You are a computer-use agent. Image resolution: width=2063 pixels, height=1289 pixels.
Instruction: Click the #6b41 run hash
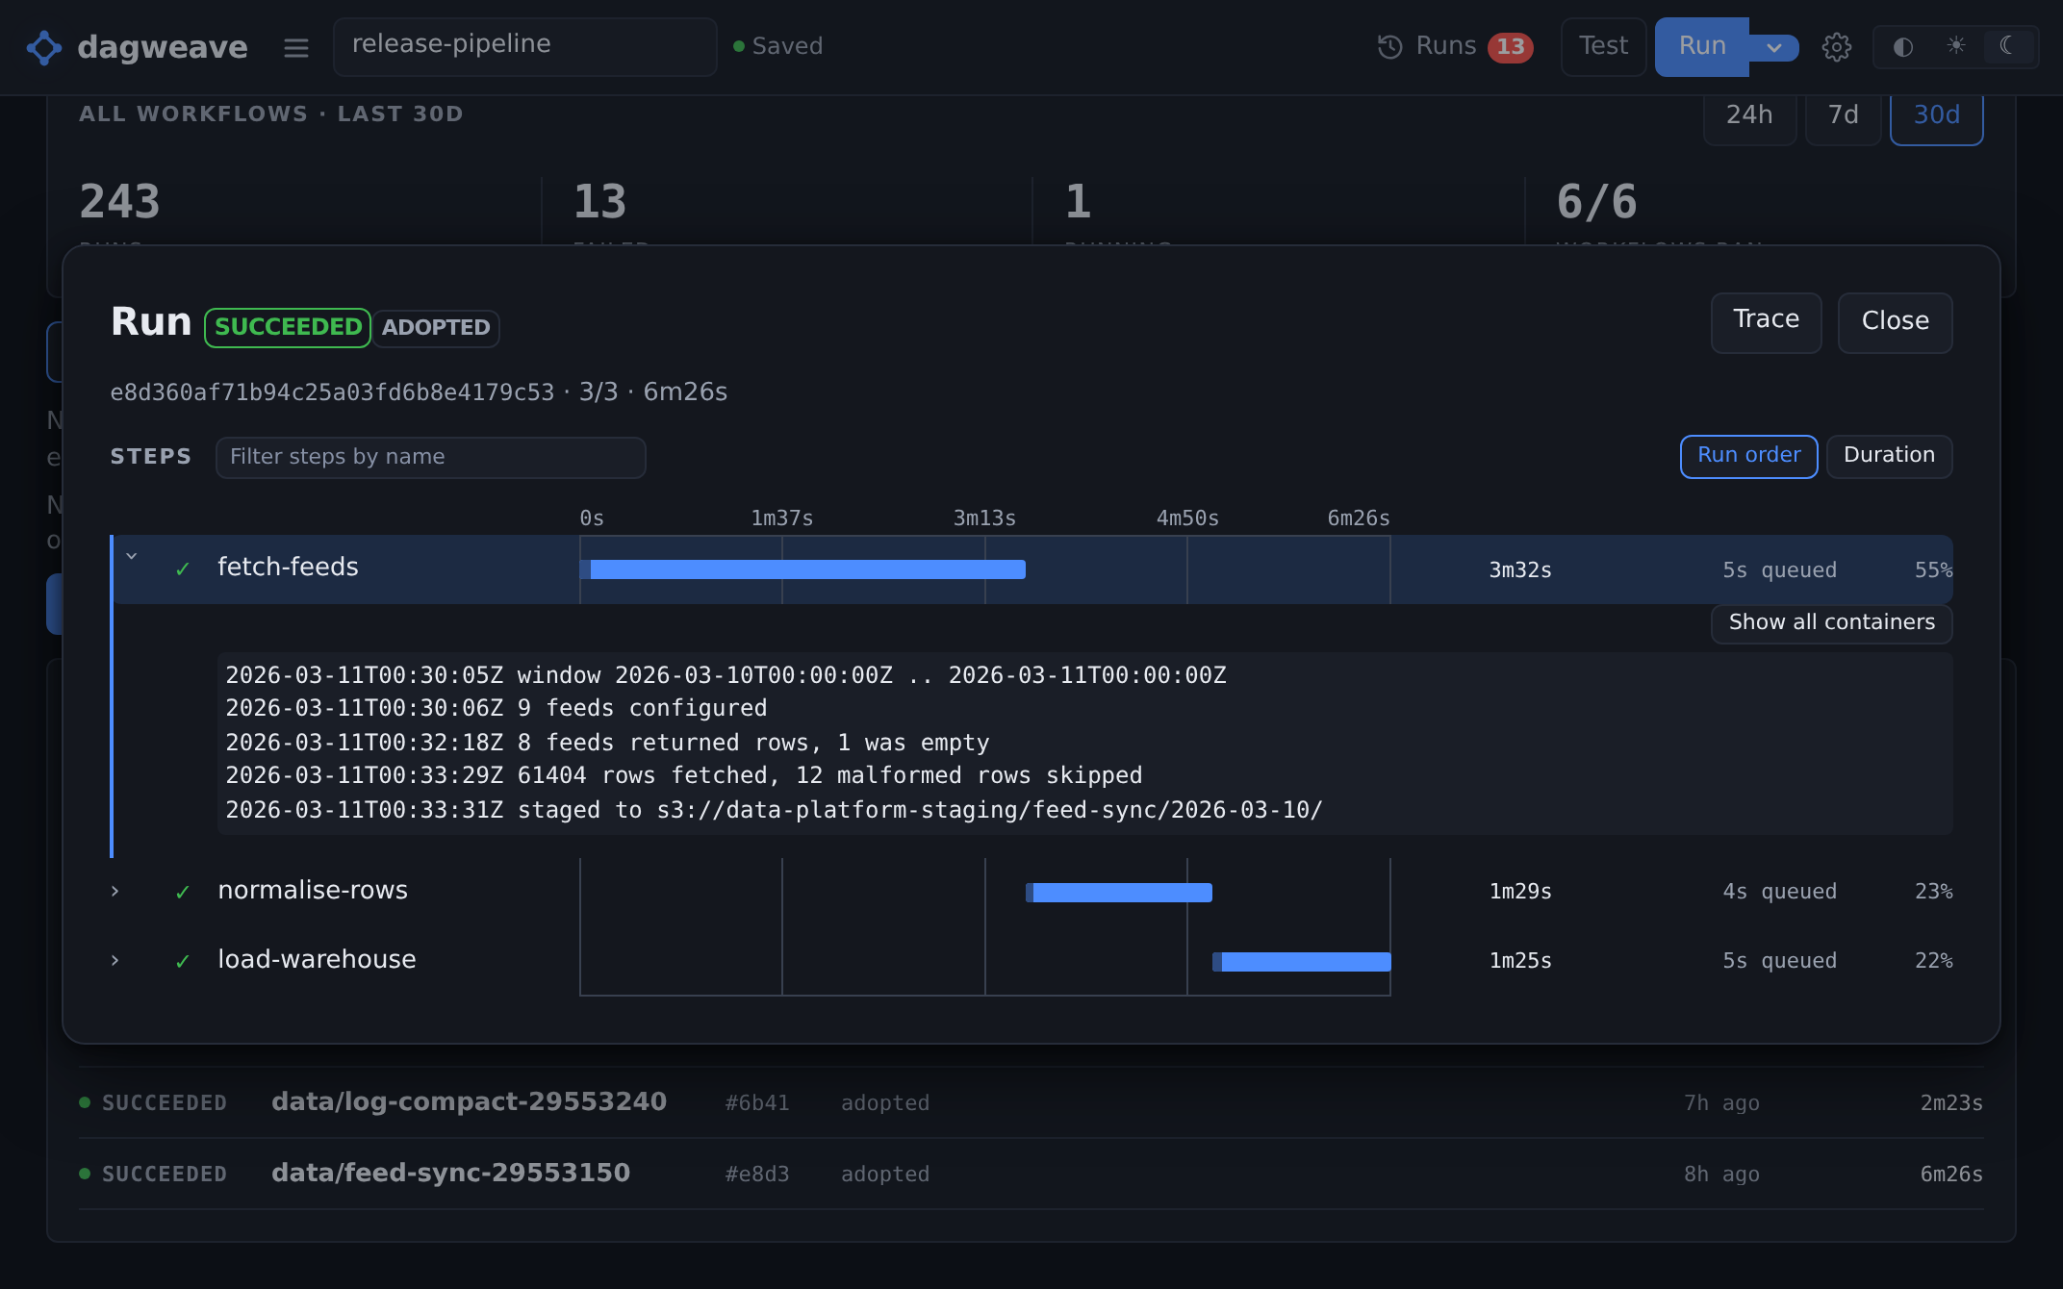(756, 1103)
